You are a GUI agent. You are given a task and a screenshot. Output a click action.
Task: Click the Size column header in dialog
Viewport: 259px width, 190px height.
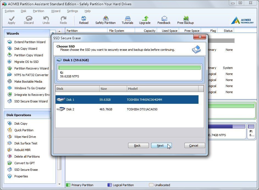pos(113,89)
